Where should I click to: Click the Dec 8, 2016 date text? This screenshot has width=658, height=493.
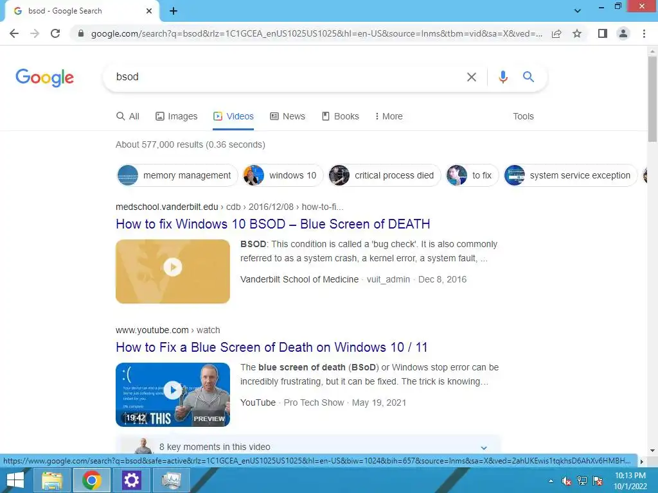[442, 279]
